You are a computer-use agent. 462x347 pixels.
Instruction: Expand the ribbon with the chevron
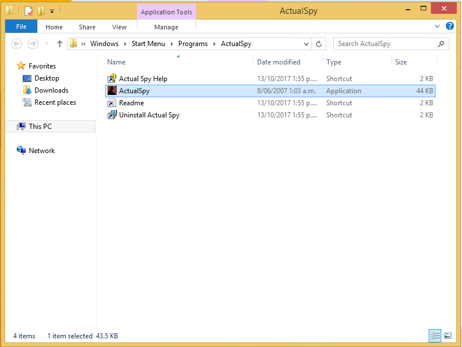(437, 26)
